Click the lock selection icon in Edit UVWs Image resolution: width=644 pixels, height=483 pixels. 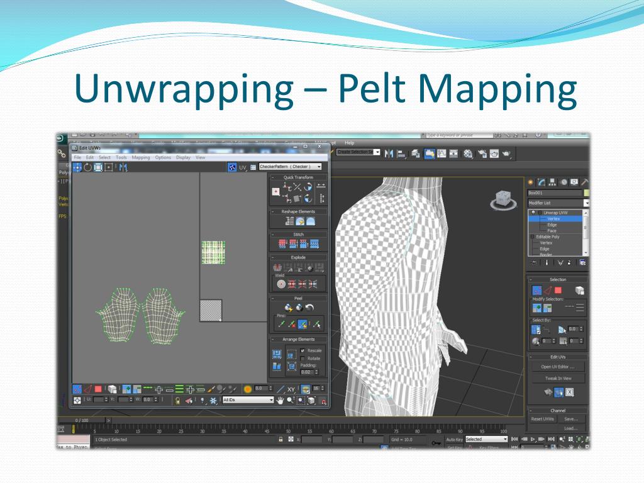pos(177,401)
